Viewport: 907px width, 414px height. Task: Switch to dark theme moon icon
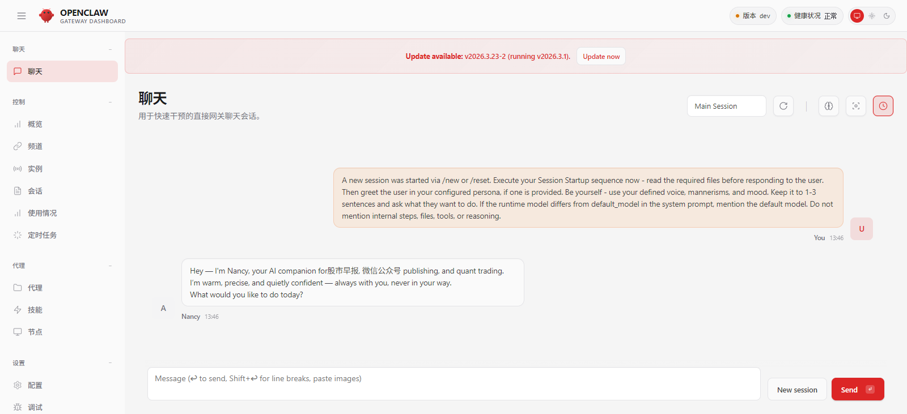(887, 16)
